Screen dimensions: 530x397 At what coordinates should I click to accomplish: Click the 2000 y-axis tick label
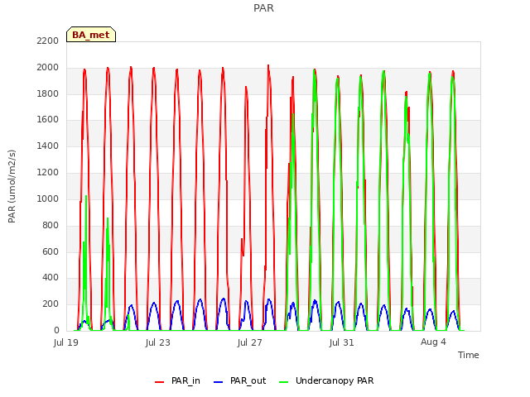click(x=48, y=68)
